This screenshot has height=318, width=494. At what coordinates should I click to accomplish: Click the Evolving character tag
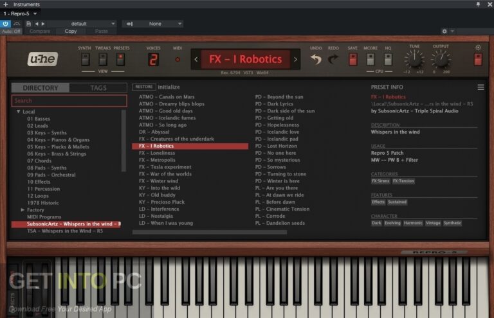392,223
